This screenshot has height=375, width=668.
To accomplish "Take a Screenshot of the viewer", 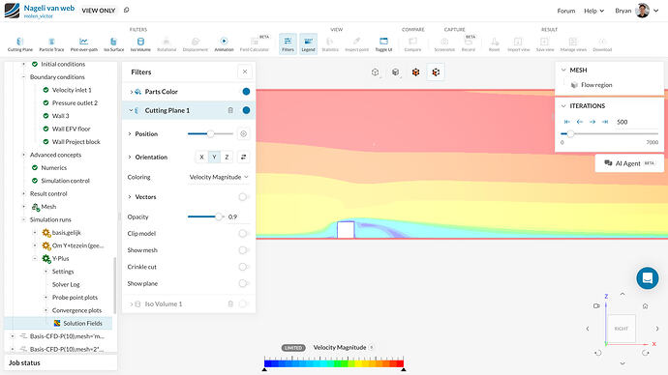I will click(x=444, y=44).
